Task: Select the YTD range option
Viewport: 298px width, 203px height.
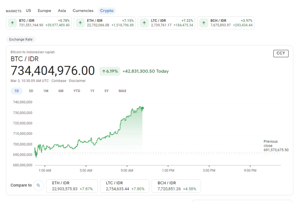Action: (x=77, y=91)
